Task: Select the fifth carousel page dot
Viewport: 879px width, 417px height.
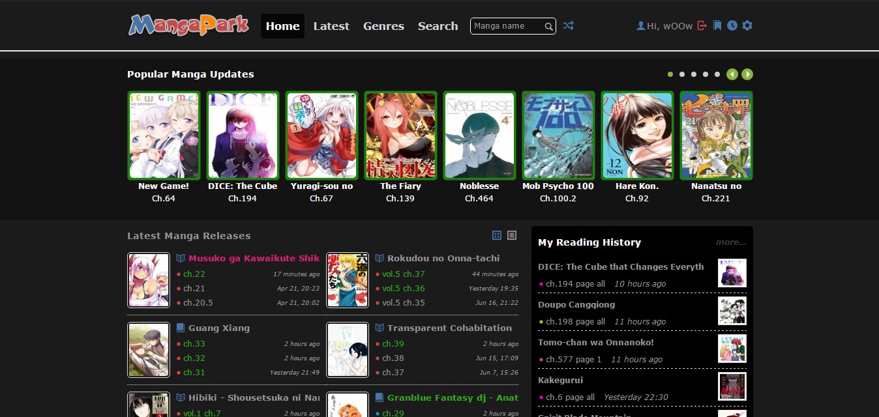Action: click(x=717, y=74)
